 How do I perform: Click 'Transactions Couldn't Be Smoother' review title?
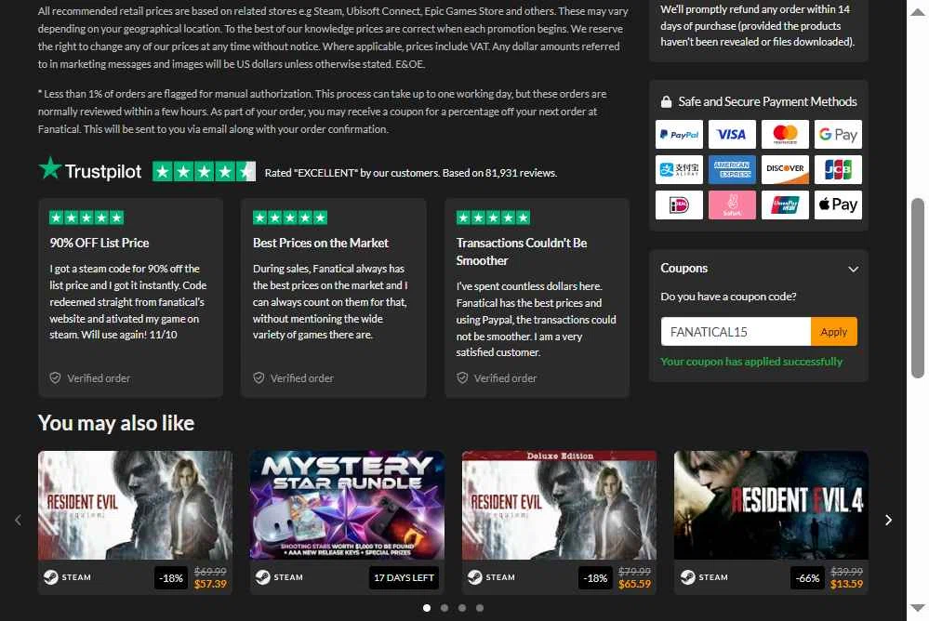pyautogui.click(x=522, y=252)
